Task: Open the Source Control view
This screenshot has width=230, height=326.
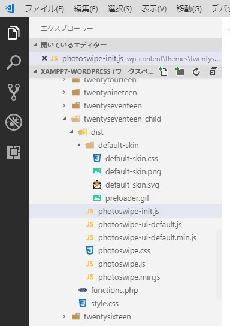Action: [14, 92]
